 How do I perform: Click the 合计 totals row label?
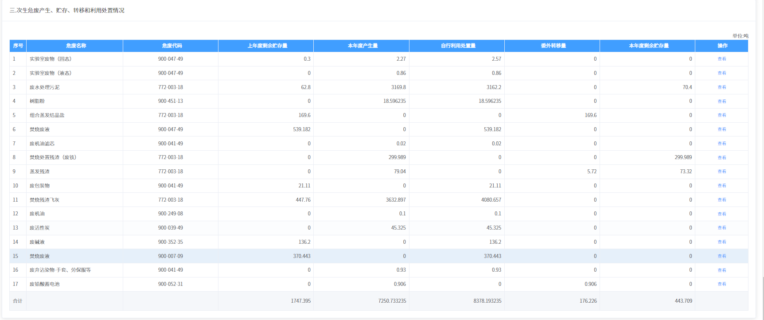click(18, 301)
